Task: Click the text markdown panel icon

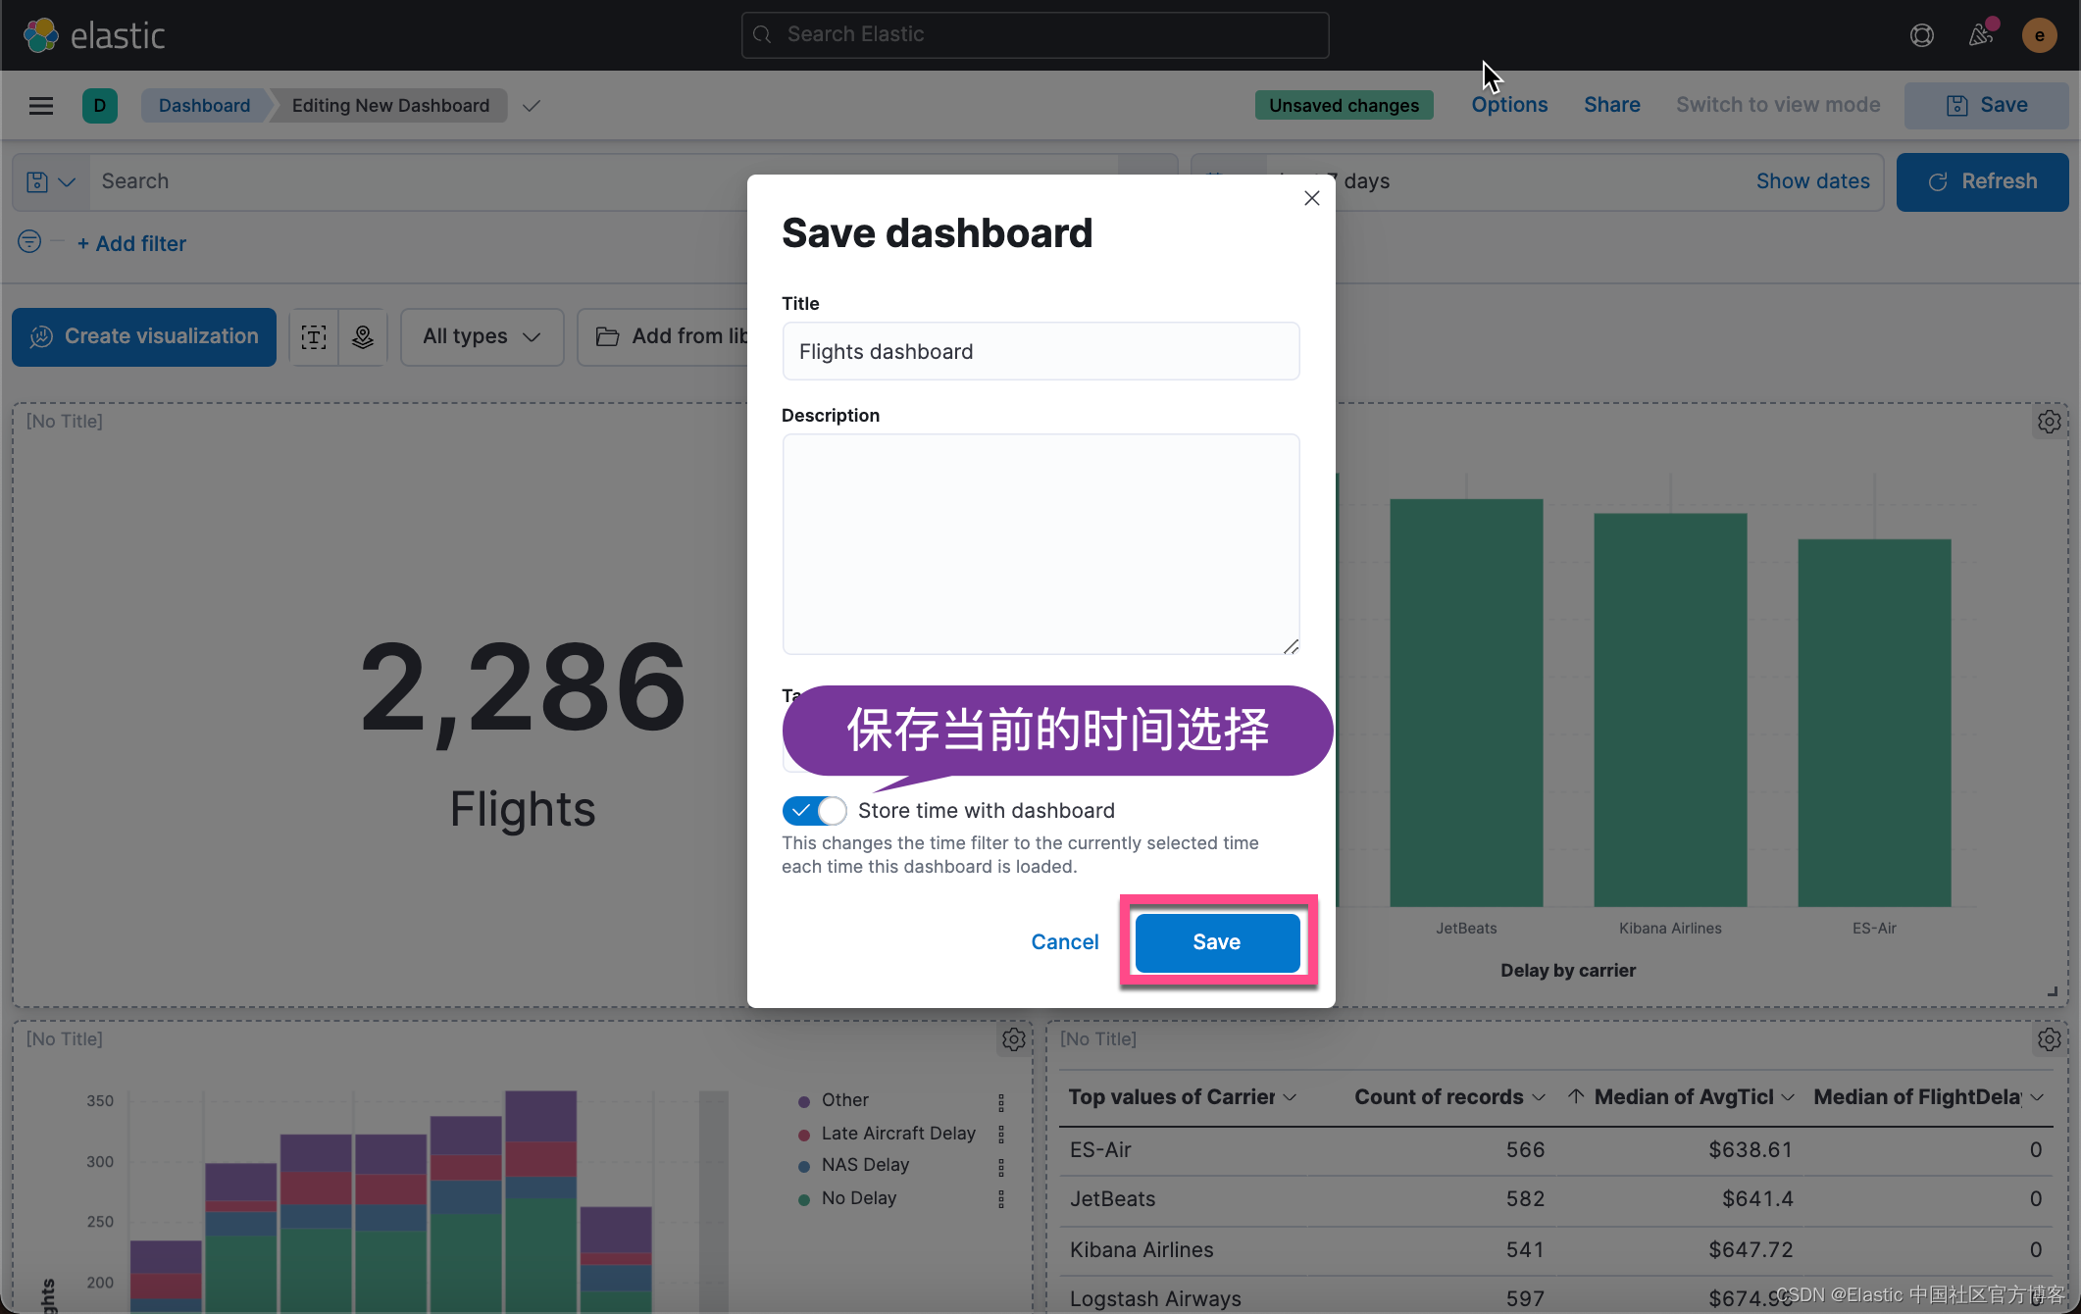Action: (314, 337)
